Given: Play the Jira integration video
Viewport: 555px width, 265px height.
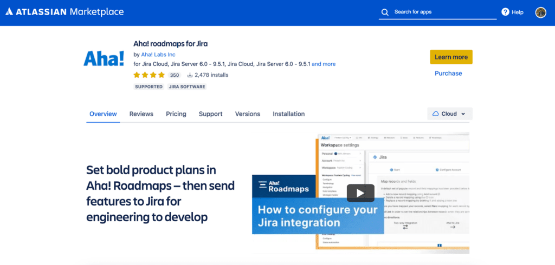Looking at the screenshot, I should [x=360, y=193].
